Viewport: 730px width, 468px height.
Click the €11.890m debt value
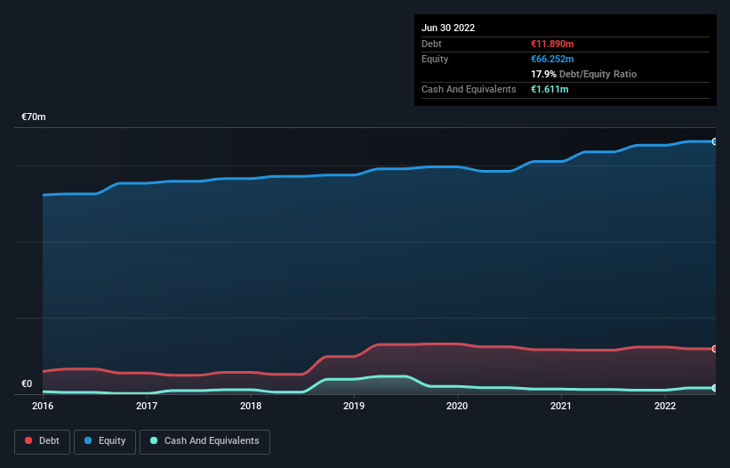(x=552, y=44)
